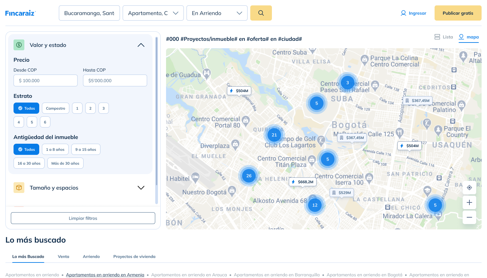Click 'Limpiar filtros' button
487x278 pixels.
point(83,218)
